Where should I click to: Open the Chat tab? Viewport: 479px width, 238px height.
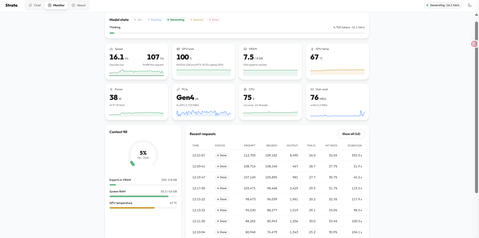click(35, 5)
